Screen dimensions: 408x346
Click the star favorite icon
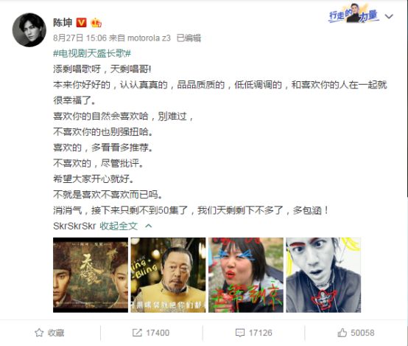pyautogui.click(x=39, y=333)
